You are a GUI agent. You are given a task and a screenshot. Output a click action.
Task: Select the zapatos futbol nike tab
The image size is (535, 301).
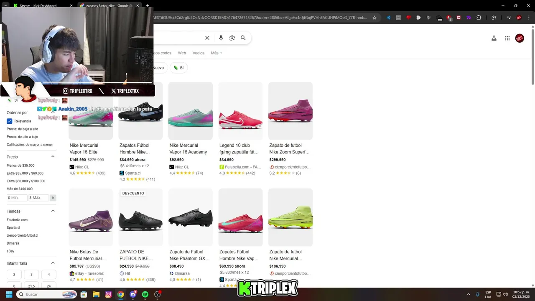point(110,5)
